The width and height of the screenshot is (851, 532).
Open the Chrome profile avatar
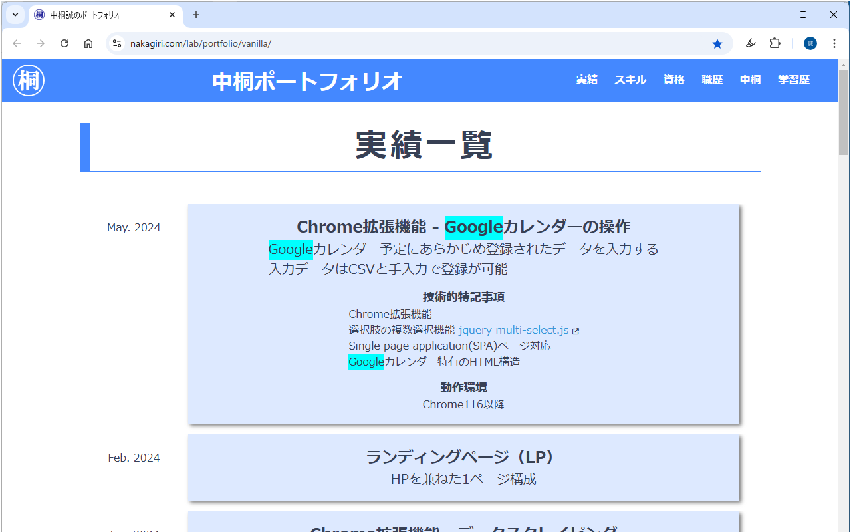pos(810,43)
